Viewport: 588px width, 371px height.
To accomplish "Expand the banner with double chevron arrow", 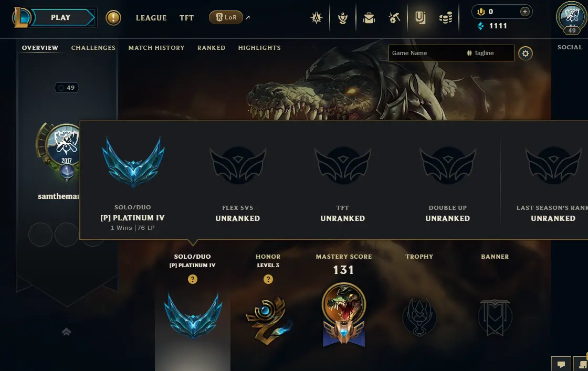I will (66, 332).
